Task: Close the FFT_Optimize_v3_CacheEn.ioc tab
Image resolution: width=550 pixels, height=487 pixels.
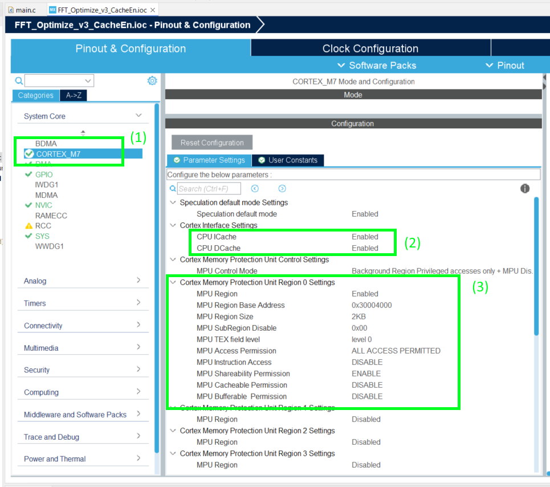Action: 153,10
